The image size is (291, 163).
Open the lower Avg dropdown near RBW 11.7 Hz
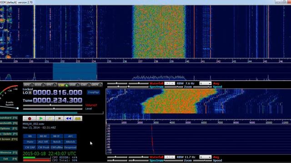tap(205, 157)
